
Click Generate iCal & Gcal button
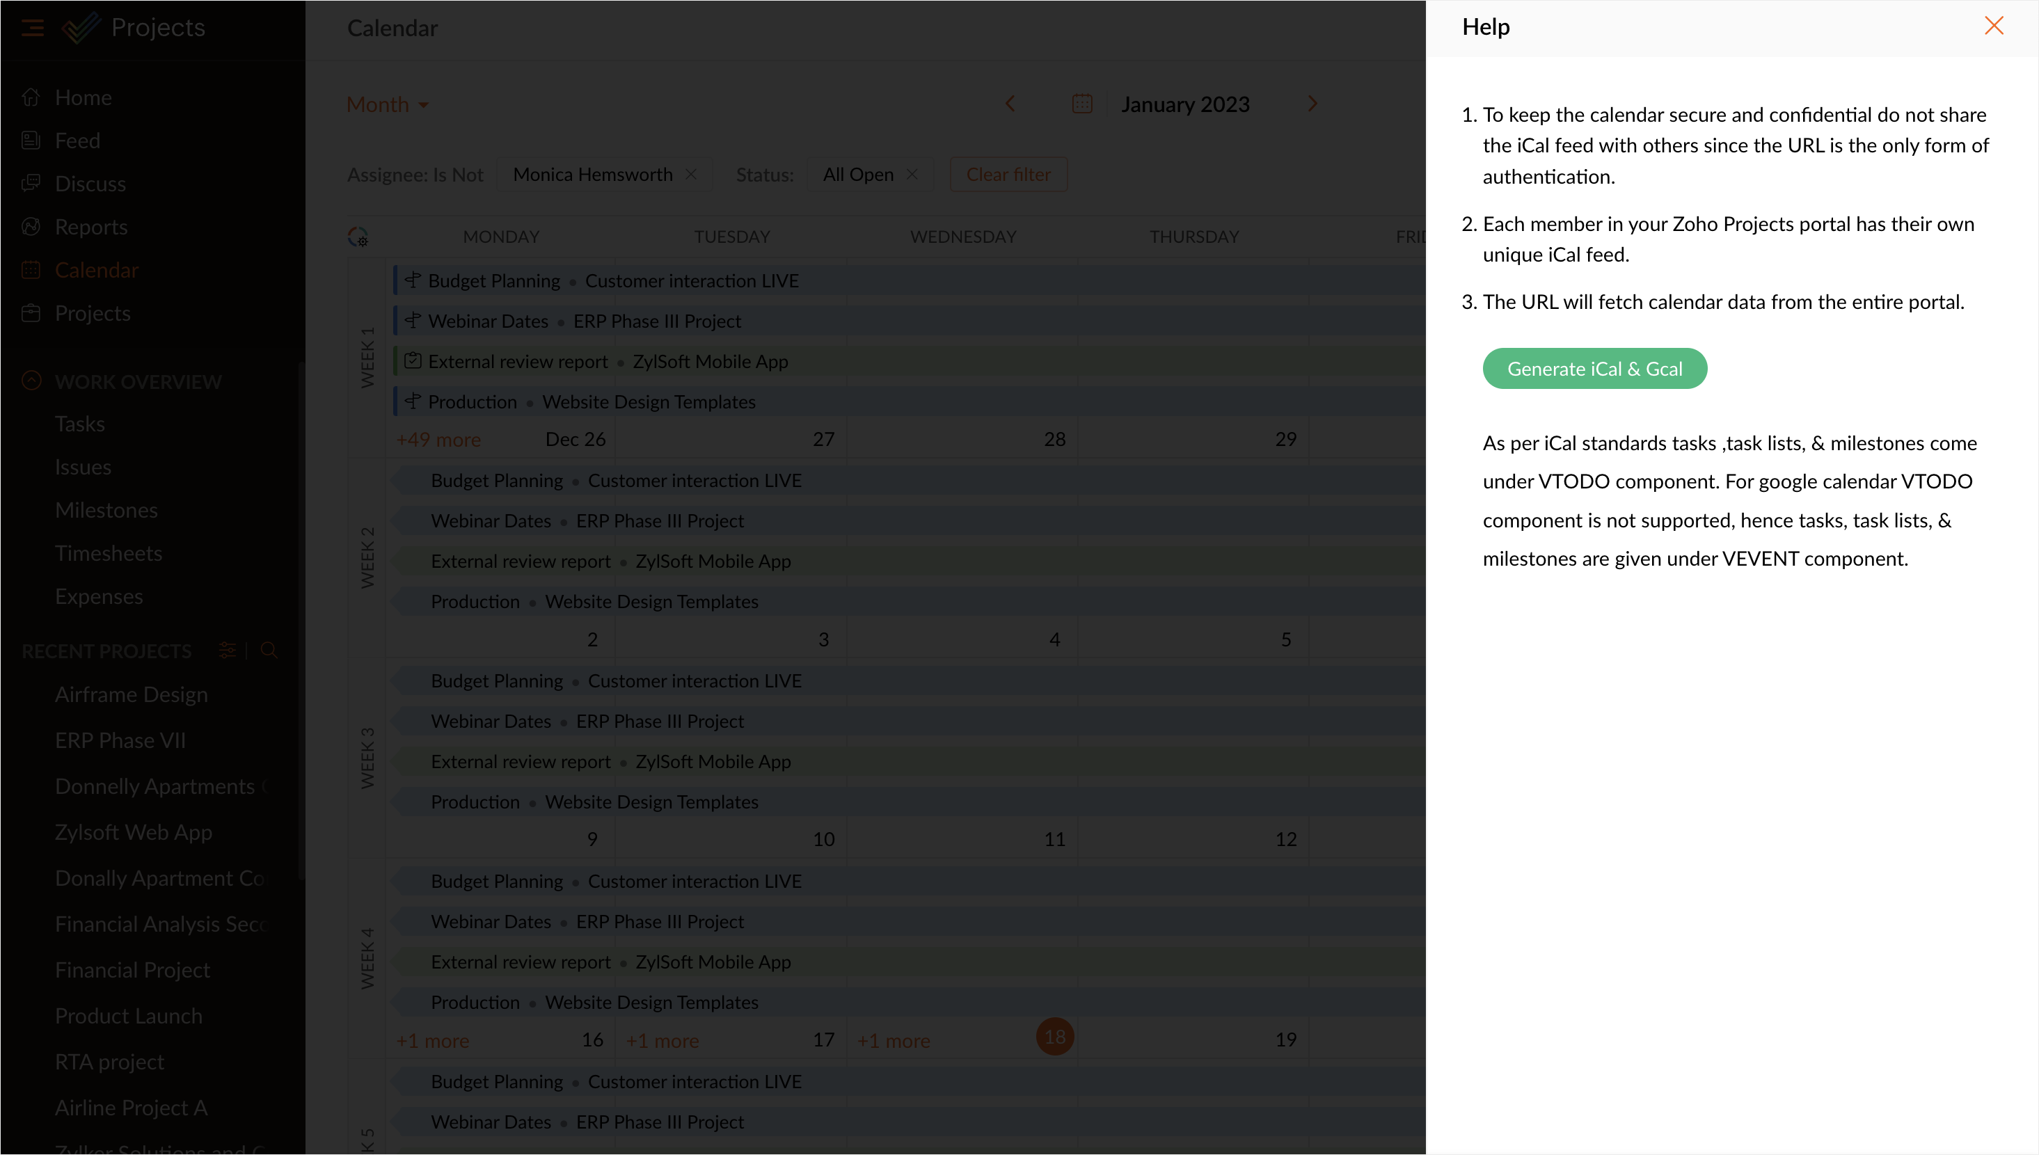click(x=1594, y=369)
